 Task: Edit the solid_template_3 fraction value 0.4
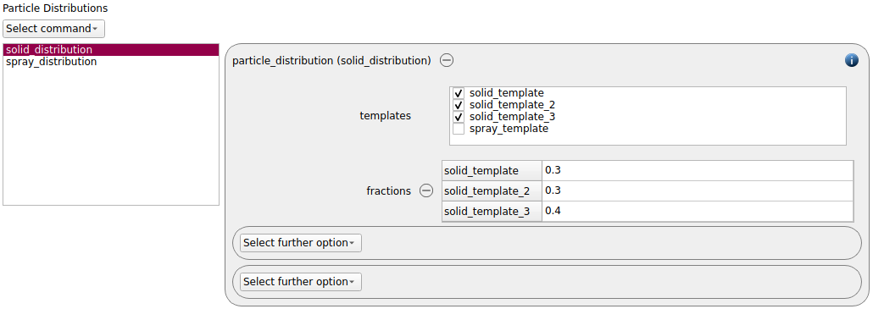pyautogui.click(x=697, y=212)
